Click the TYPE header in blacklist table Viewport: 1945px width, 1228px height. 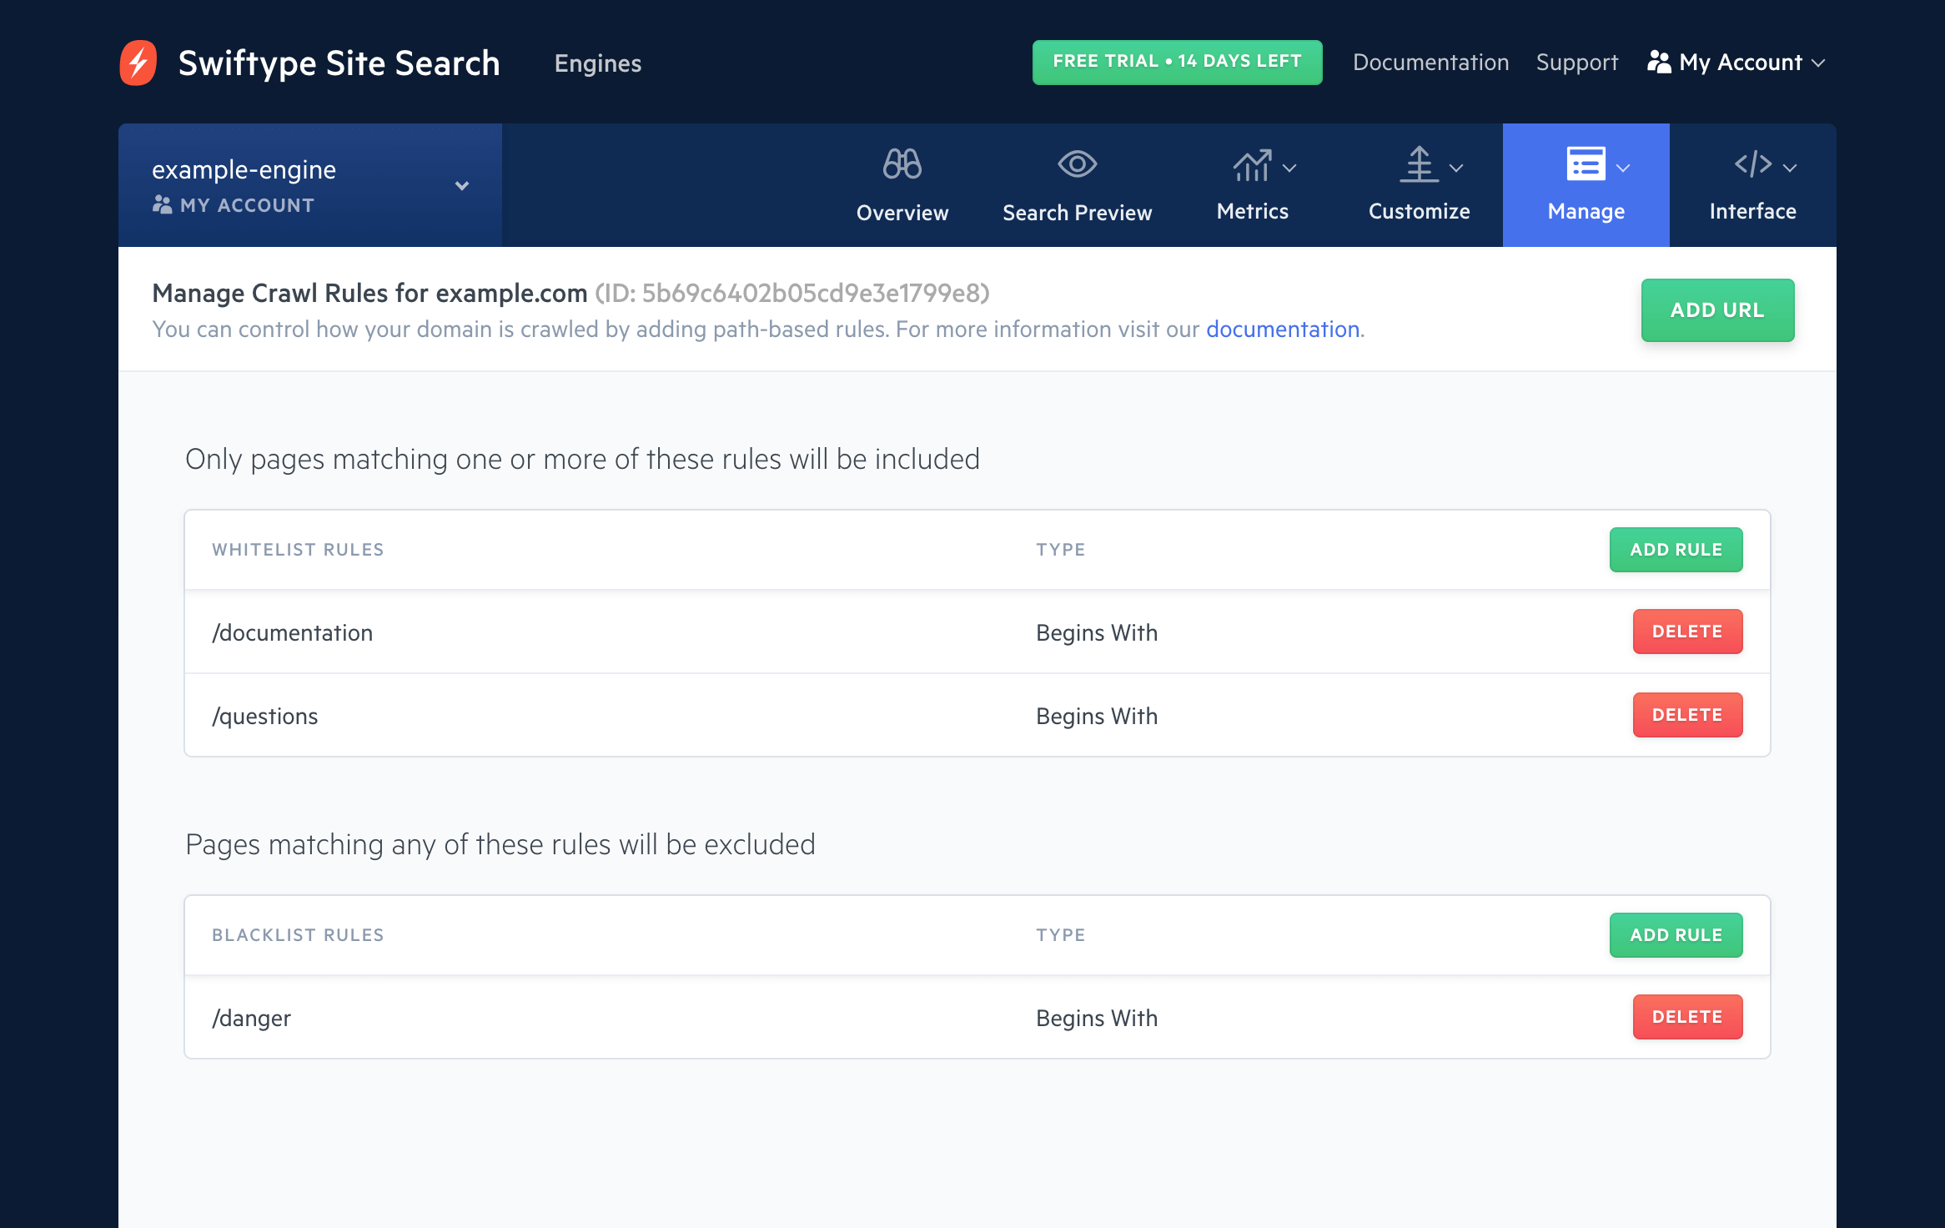(x=1061, y=935)
